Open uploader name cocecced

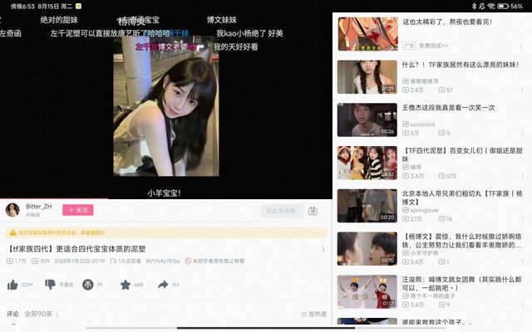click(x=422, y=124)
